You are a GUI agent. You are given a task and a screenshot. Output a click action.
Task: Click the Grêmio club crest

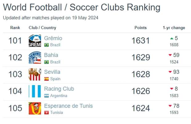pyautogui.click(x=35, y=41)
